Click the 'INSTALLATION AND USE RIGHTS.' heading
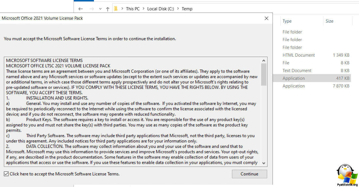 tap(57, 98)
